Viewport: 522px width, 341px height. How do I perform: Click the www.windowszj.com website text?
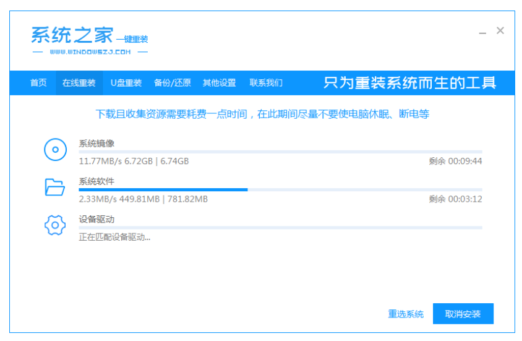point(90,53)
